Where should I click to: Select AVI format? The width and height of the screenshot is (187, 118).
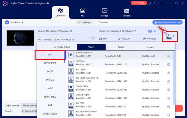pos(50,105)
